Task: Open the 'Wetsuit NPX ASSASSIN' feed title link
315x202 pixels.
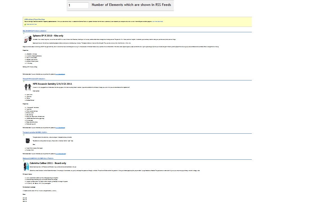Action: tap(34, 79)
